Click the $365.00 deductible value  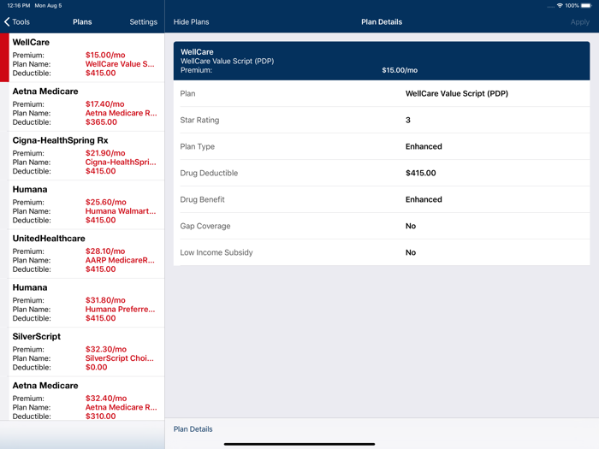(x=101, y=122)
